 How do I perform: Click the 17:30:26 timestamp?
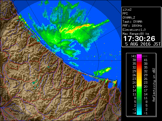(139, 39)
